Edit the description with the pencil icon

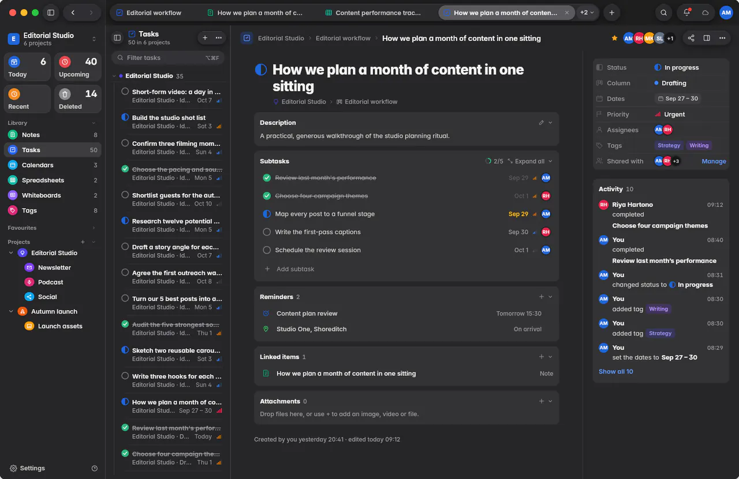point(541,123)
